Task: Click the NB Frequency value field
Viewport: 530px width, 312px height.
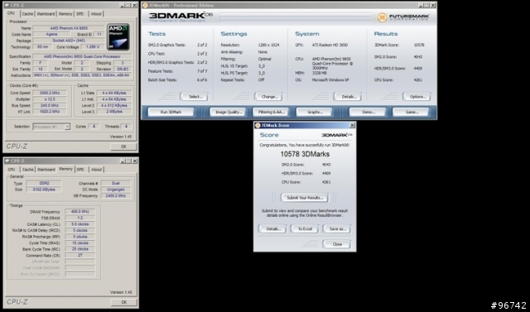Action: click(x=116, y=196)
